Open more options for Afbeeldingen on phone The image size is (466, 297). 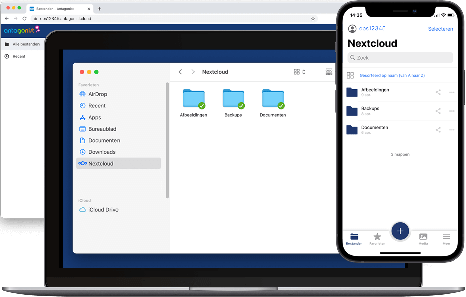tap(452, 92)
